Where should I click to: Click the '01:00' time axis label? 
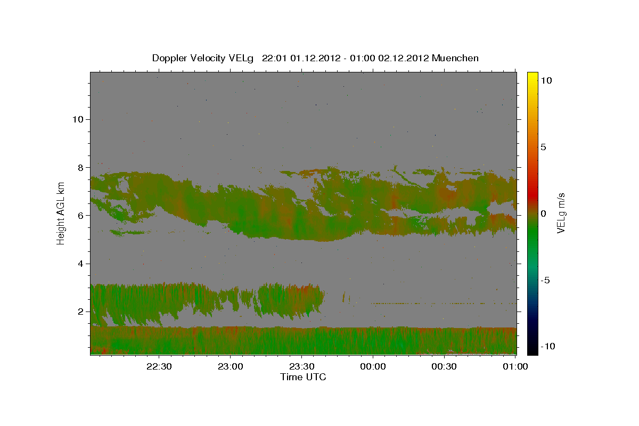[x=515, y=367]
